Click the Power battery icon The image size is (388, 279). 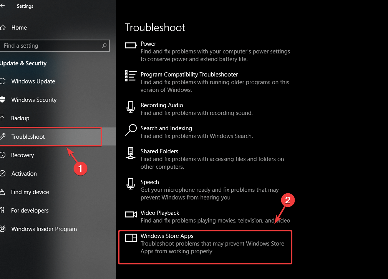131,45
